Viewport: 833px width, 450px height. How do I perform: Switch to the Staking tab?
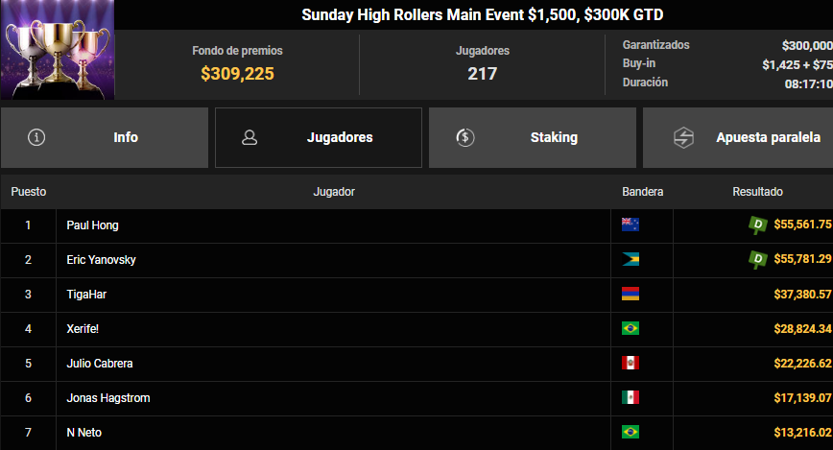click(x=533, y=137)
